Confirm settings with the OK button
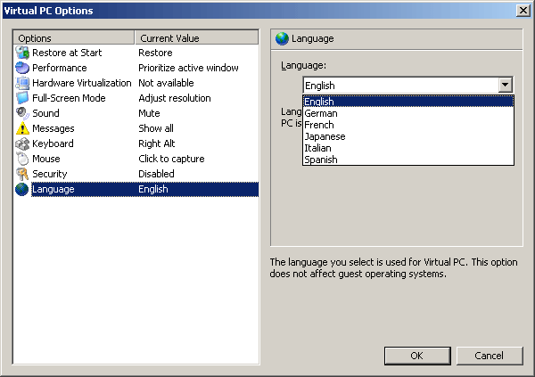The height and width of the screenshot is (377, 535). click(x=417, y=356)
